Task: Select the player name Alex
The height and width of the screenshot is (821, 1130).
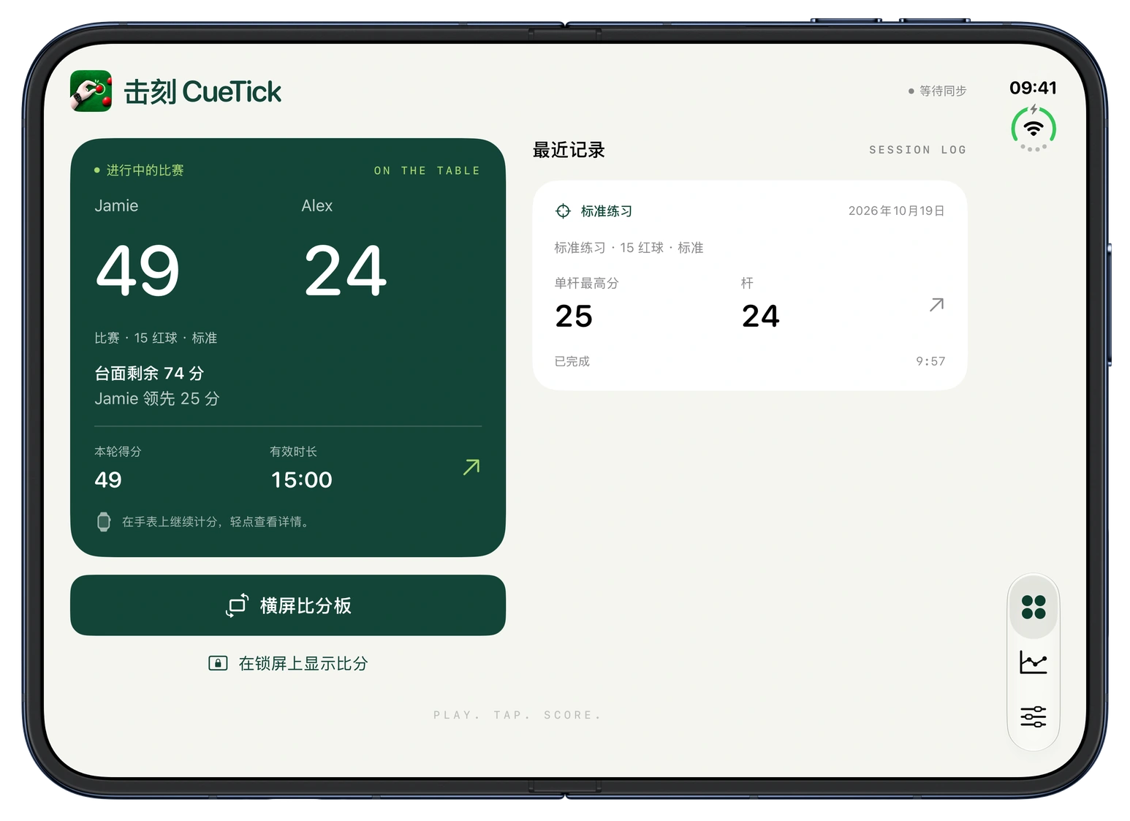Action: 317,206
